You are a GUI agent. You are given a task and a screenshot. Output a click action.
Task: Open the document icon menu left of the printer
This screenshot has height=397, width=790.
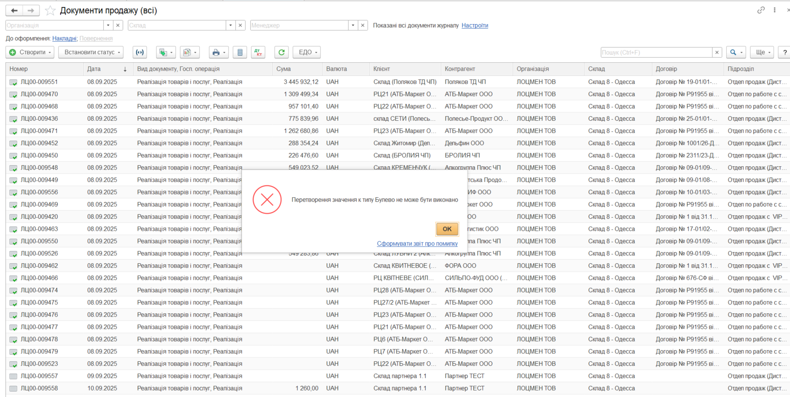tap(190, 52)
